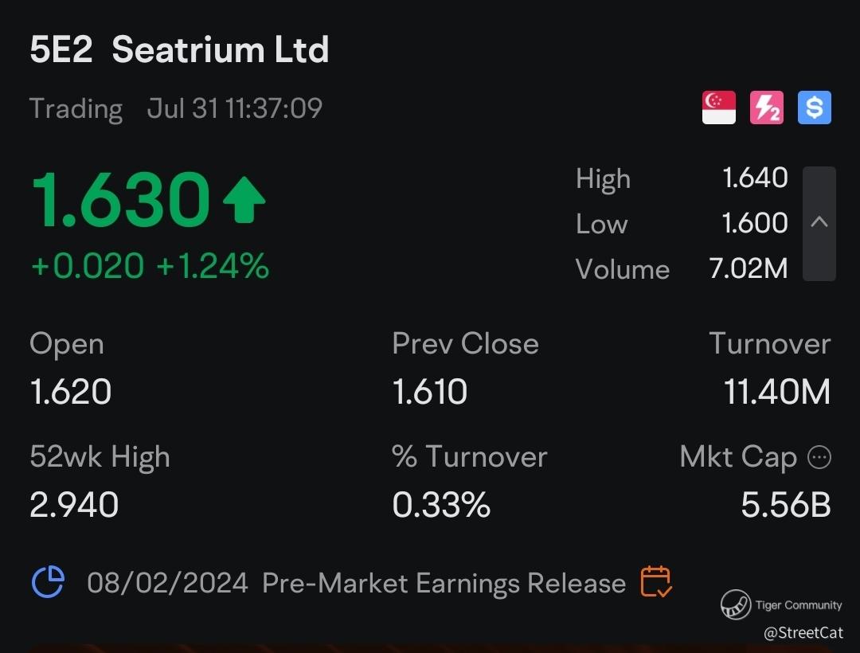The width and height of the screenshot is (860, 653).
Task: Select the Turnover value 11.40M
Action: 776,392
